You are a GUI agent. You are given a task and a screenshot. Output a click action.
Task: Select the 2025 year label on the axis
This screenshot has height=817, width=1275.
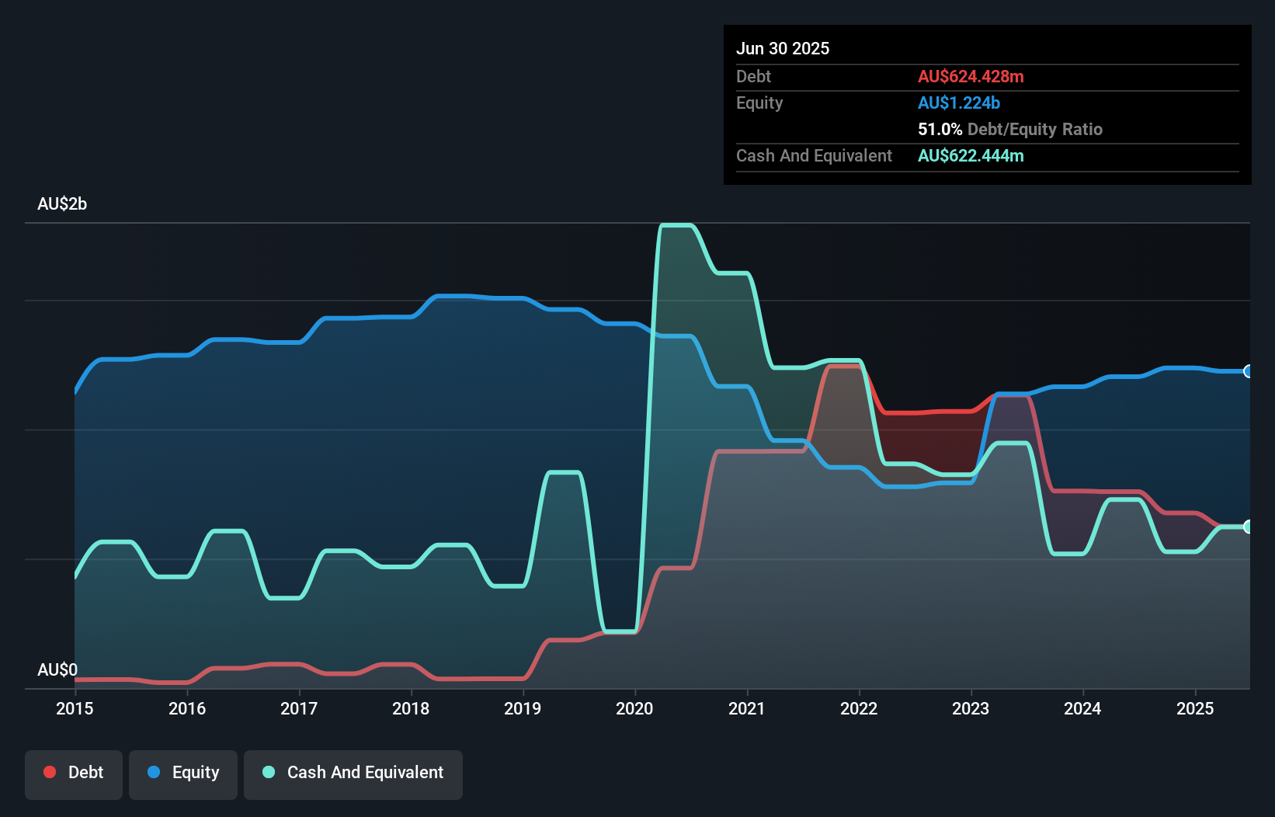pyautogui.click(x=1196, y=708)
